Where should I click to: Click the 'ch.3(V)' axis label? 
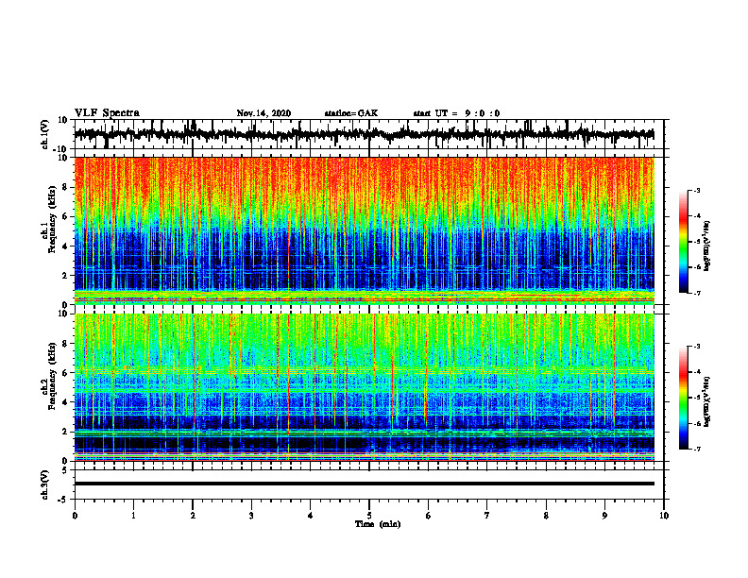[x=45, y=484]
